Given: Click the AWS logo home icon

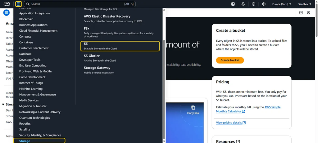Looking at the screenshot, I should 7,4.
